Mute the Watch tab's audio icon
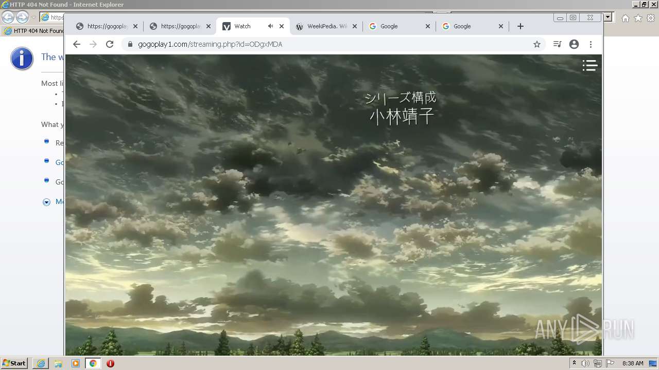Viewport: 659px width, 370px height. point(270,26)
